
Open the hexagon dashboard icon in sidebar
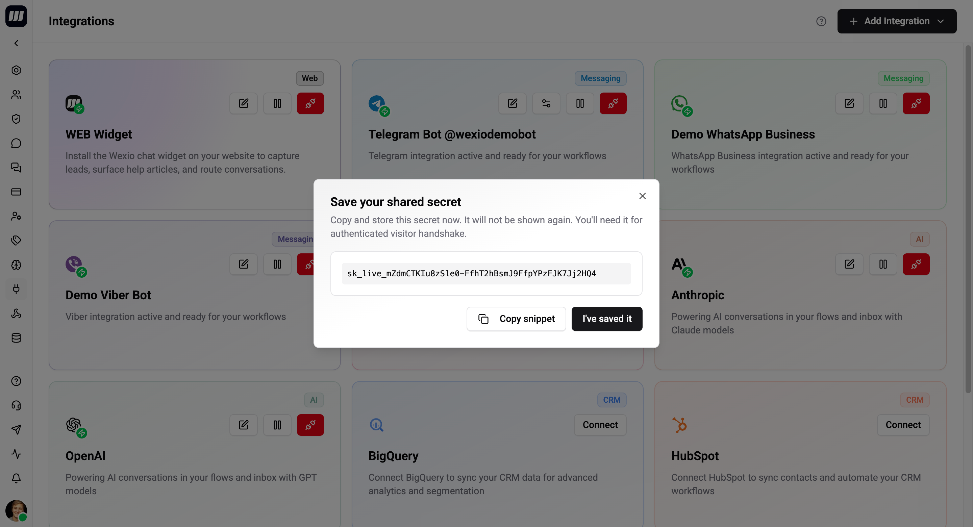pyautogui.click(x=16, y=70)
